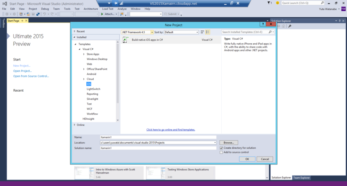Click Open from Source Control... link
347x186 pixels.
click(31, 76)
